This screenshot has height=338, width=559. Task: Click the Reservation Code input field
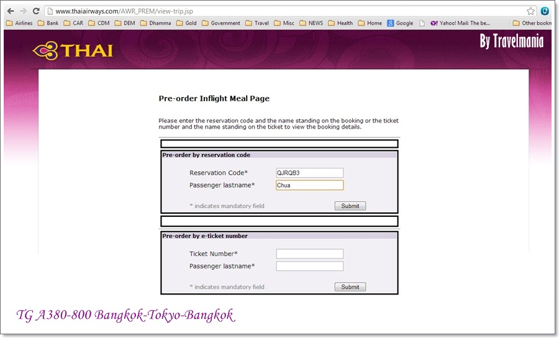[x=309, y=173]
